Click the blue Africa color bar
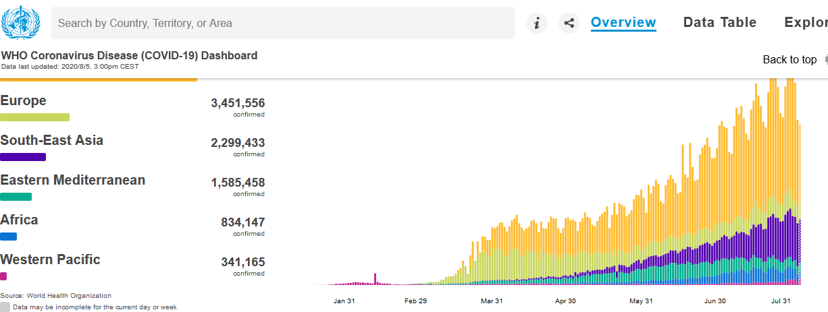Screen dimensions: 828x312 (8, 237)
